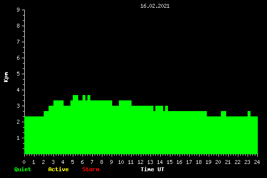Click the Time UT axis title
This screenshot has height=178, width=267.
click(152, 169)
